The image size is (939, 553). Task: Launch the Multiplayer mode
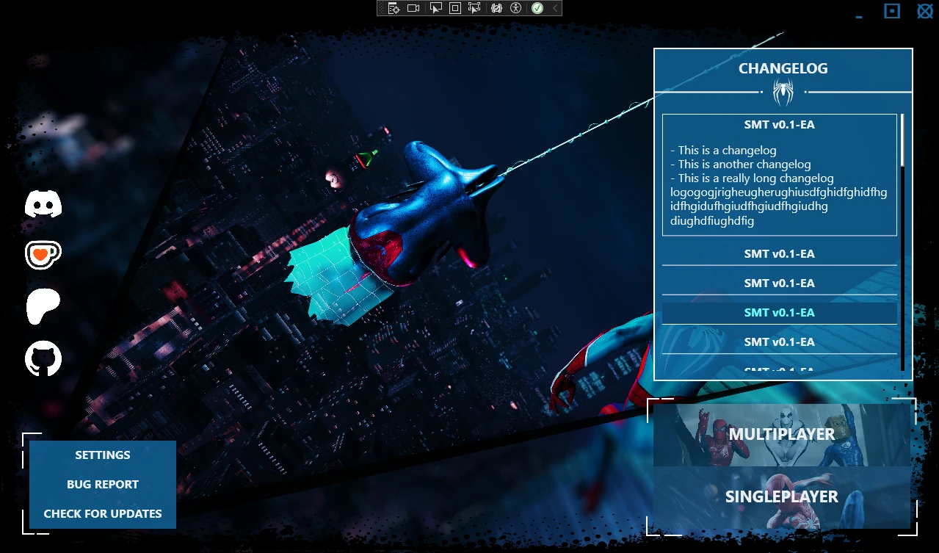(781, 434)
